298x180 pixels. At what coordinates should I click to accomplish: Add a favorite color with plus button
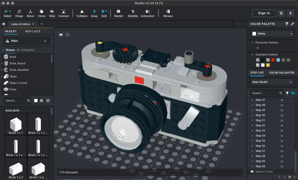[x=258, y=47]
